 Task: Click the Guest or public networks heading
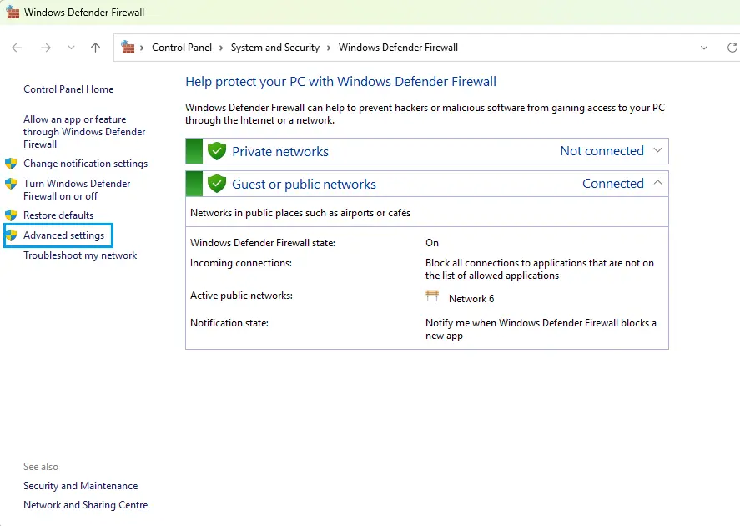pyautogui.click(x=304, y=185)
